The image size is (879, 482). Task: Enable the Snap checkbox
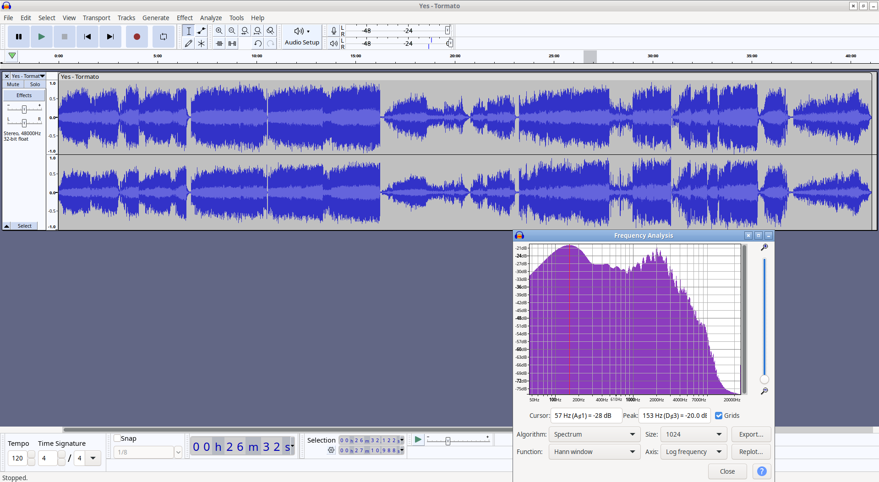click(117, 438)
